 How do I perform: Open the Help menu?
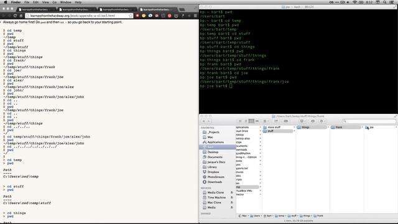78,2
